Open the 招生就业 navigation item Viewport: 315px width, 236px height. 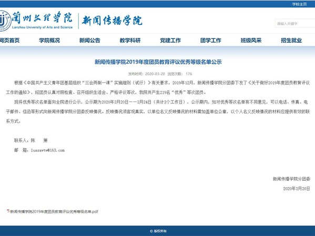[291, 40]
